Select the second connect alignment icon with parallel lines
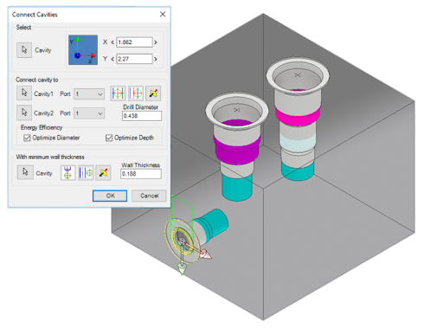424x328 pixels. coord(136,93)
